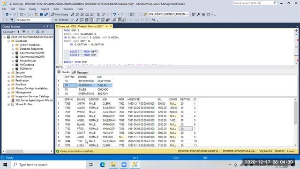
Task: Open the Connect dropdown in Object Explorer
Action: [x=9, y=32]
